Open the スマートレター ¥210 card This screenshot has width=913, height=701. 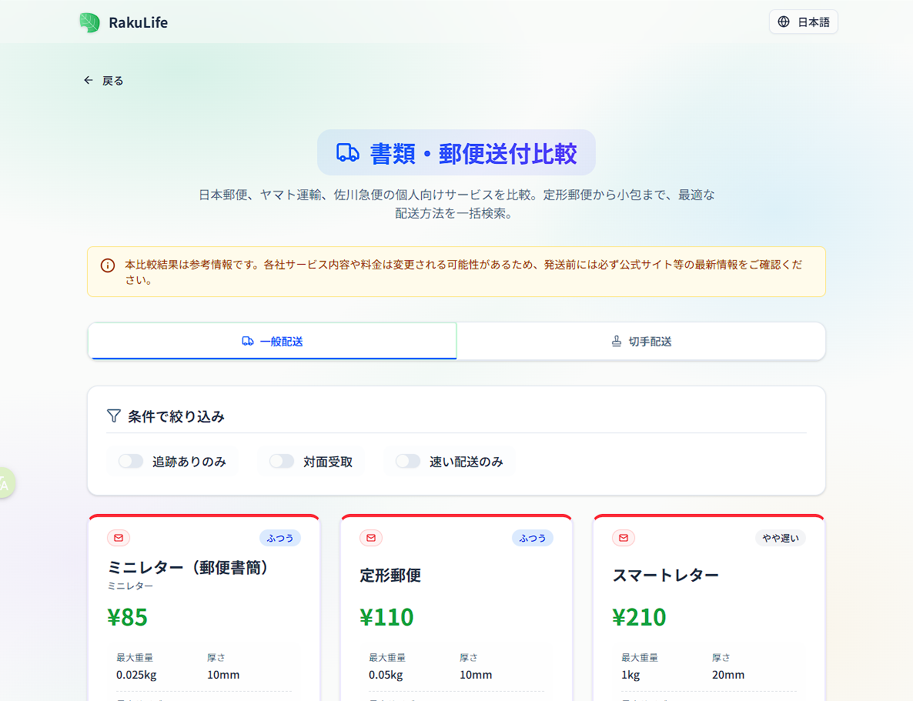[708, 608]
